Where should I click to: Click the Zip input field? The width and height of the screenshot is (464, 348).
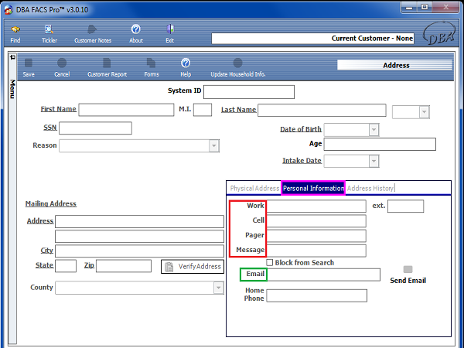pyautogui.click(x=124, y=266)
